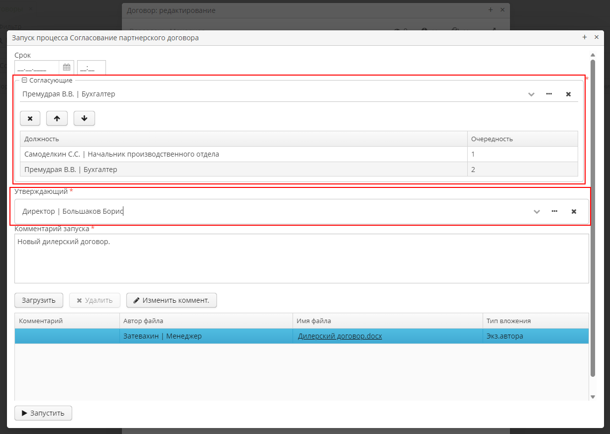The height and width of the screenshot is (434, 610).
Task: Open the calendar date picker for Срок
Action: [x=66, y=68]
